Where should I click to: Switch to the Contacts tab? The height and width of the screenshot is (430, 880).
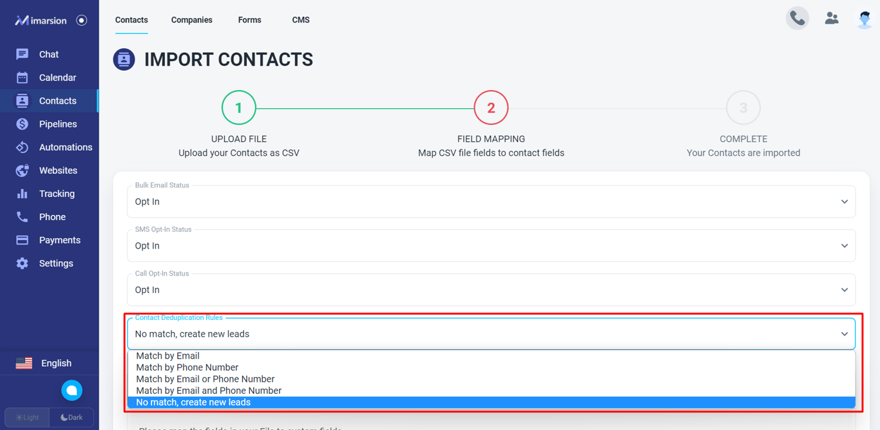pyautogui.click(x=131, y=20)
